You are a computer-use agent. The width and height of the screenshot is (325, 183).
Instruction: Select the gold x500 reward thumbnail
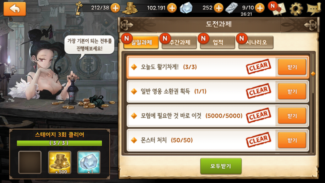click(x=60, y=162)
